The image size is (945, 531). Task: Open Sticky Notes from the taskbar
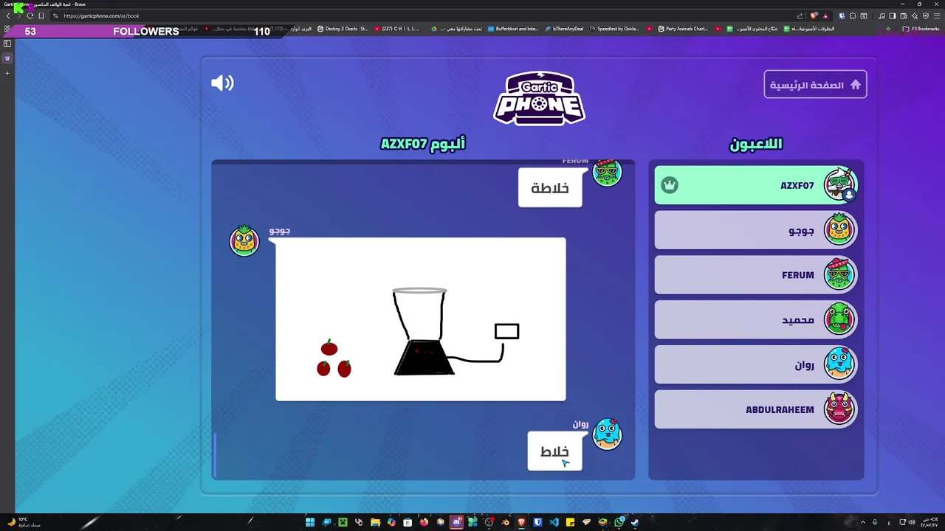(x=570, y=522)
